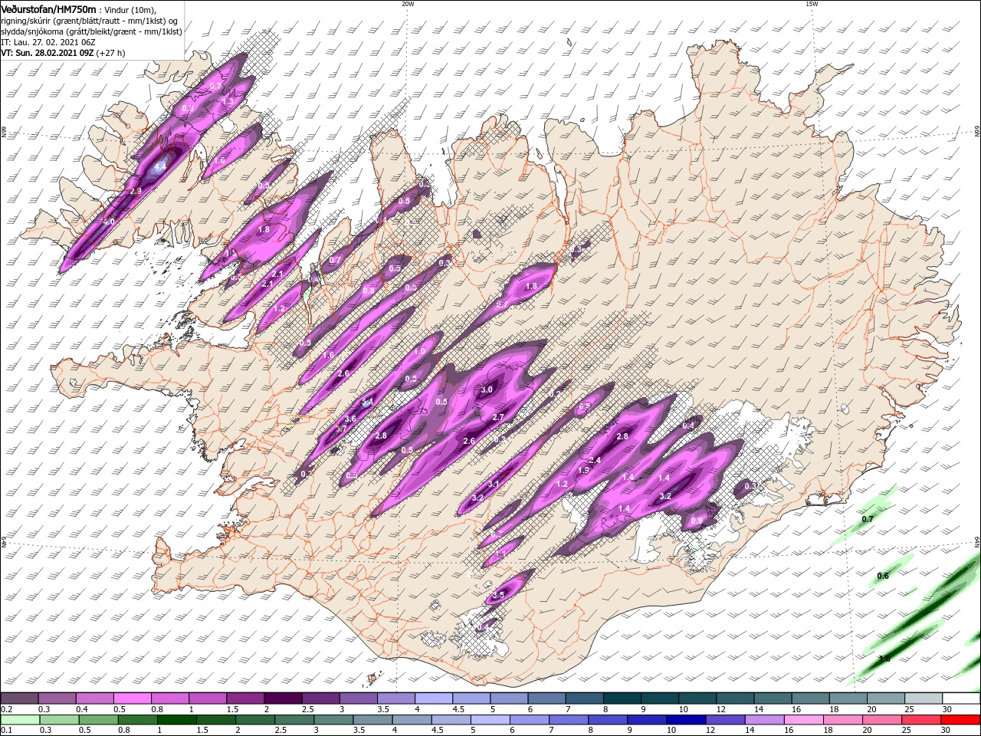Click the bottom-row legend swatch starting at 7
981x736 pixels.
[568, 720]
